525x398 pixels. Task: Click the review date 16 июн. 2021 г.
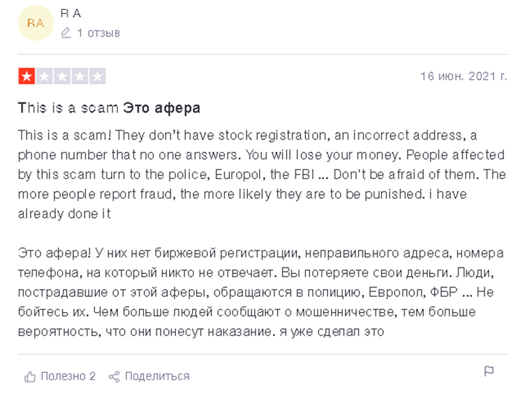(x=464, y=76)
